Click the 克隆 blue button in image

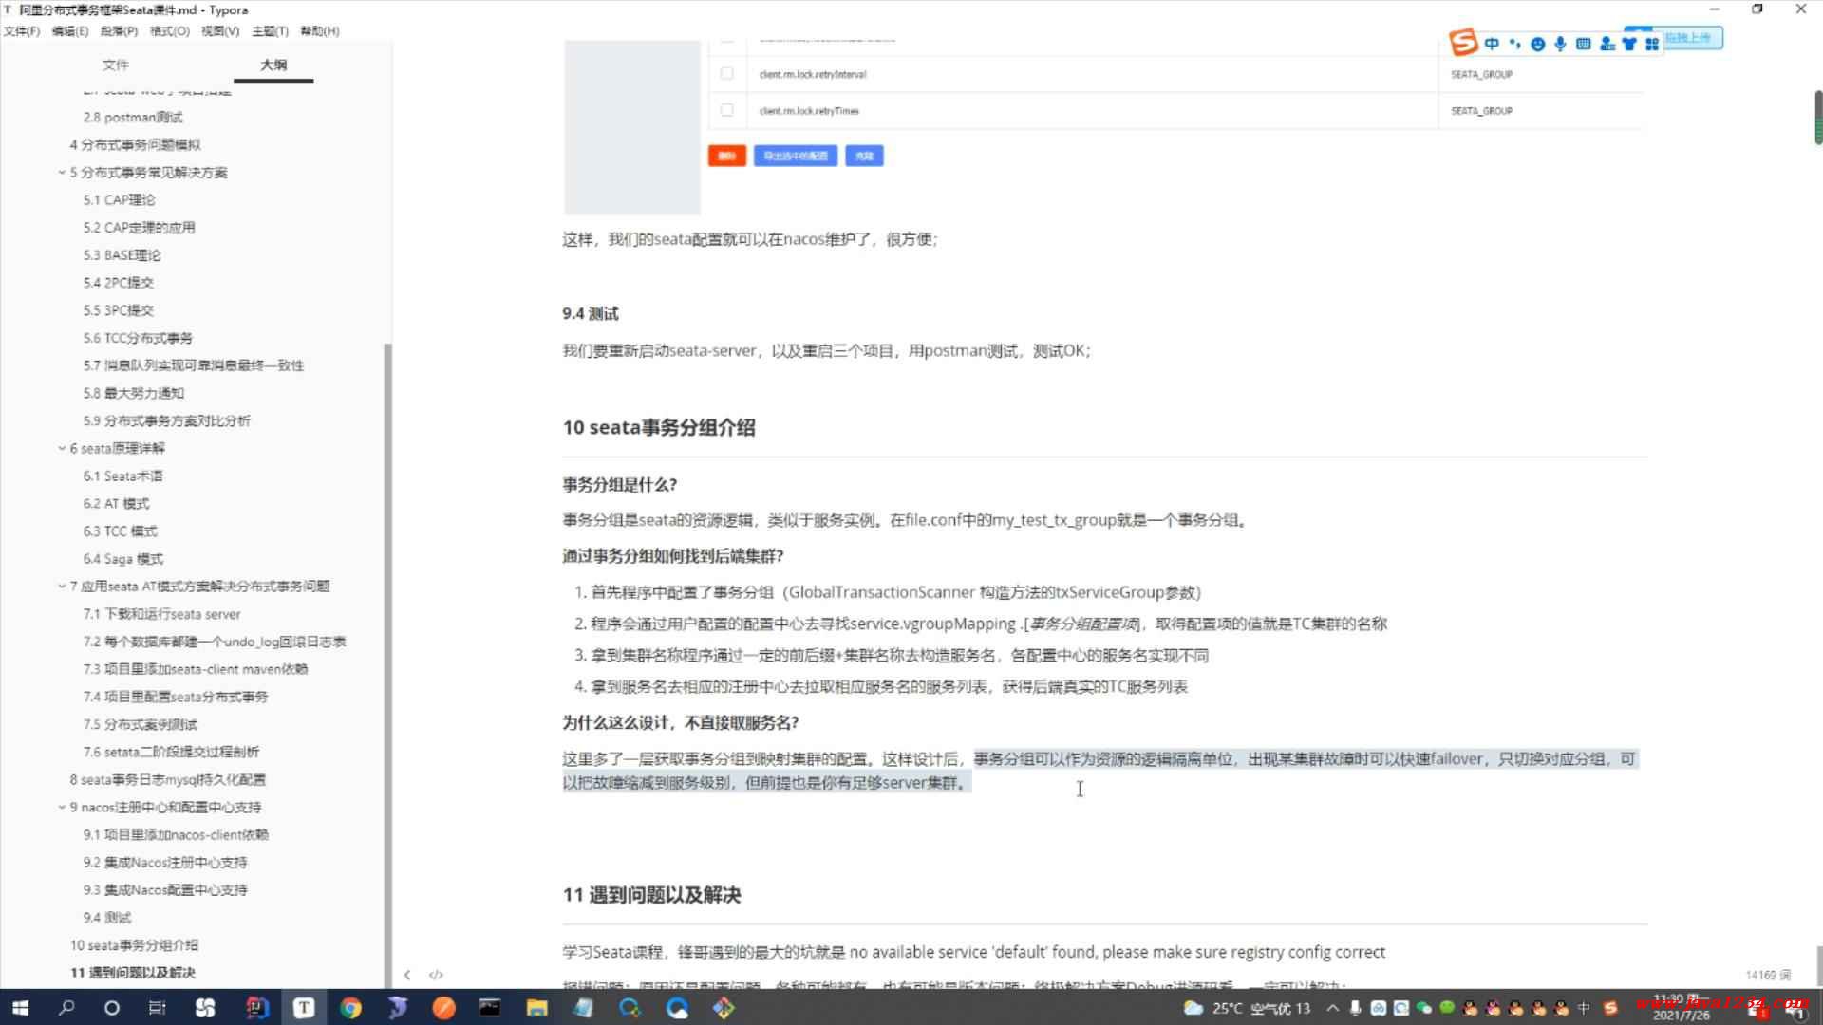[864, 156]
